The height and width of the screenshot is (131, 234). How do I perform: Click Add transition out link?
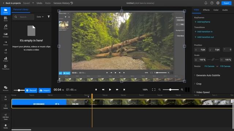(204, 37)
